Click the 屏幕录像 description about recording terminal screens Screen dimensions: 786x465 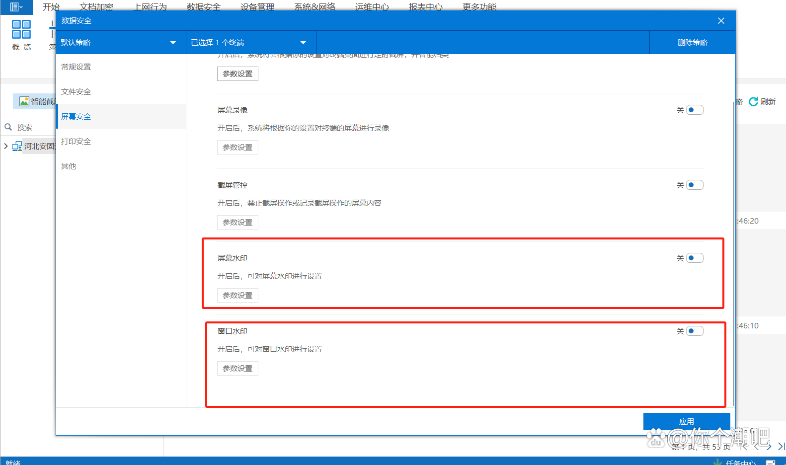(303, 128)
